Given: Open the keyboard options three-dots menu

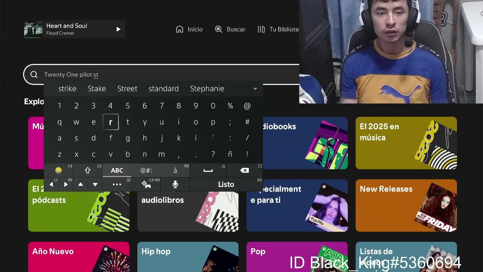Looking at the screenshot, I should (117, 184).
